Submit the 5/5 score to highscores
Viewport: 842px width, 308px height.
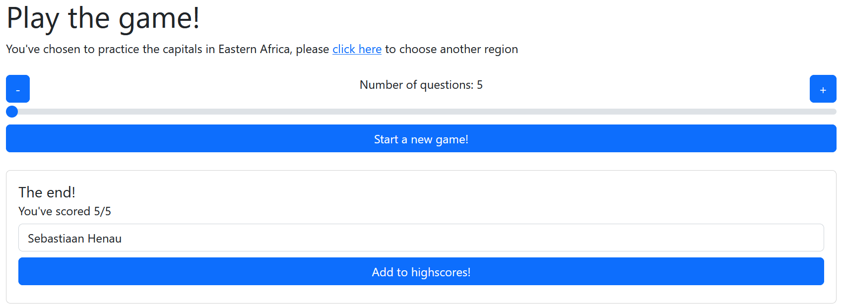pyautogui.click(x=421, y=271)
